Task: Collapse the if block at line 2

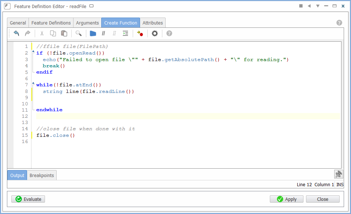Action: click(33, 52)
